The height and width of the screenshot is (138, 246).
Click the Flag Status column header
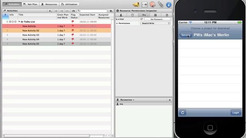pos(74,16)
